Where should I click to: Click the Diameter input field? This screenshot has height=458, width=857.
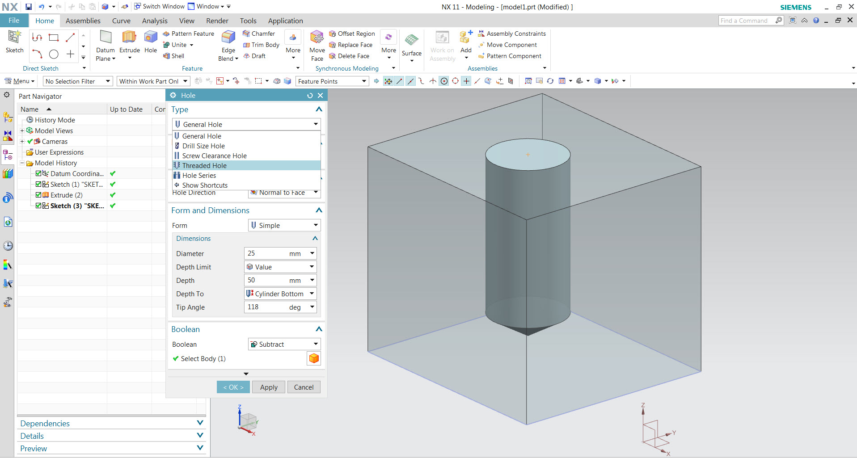(266, 253)
